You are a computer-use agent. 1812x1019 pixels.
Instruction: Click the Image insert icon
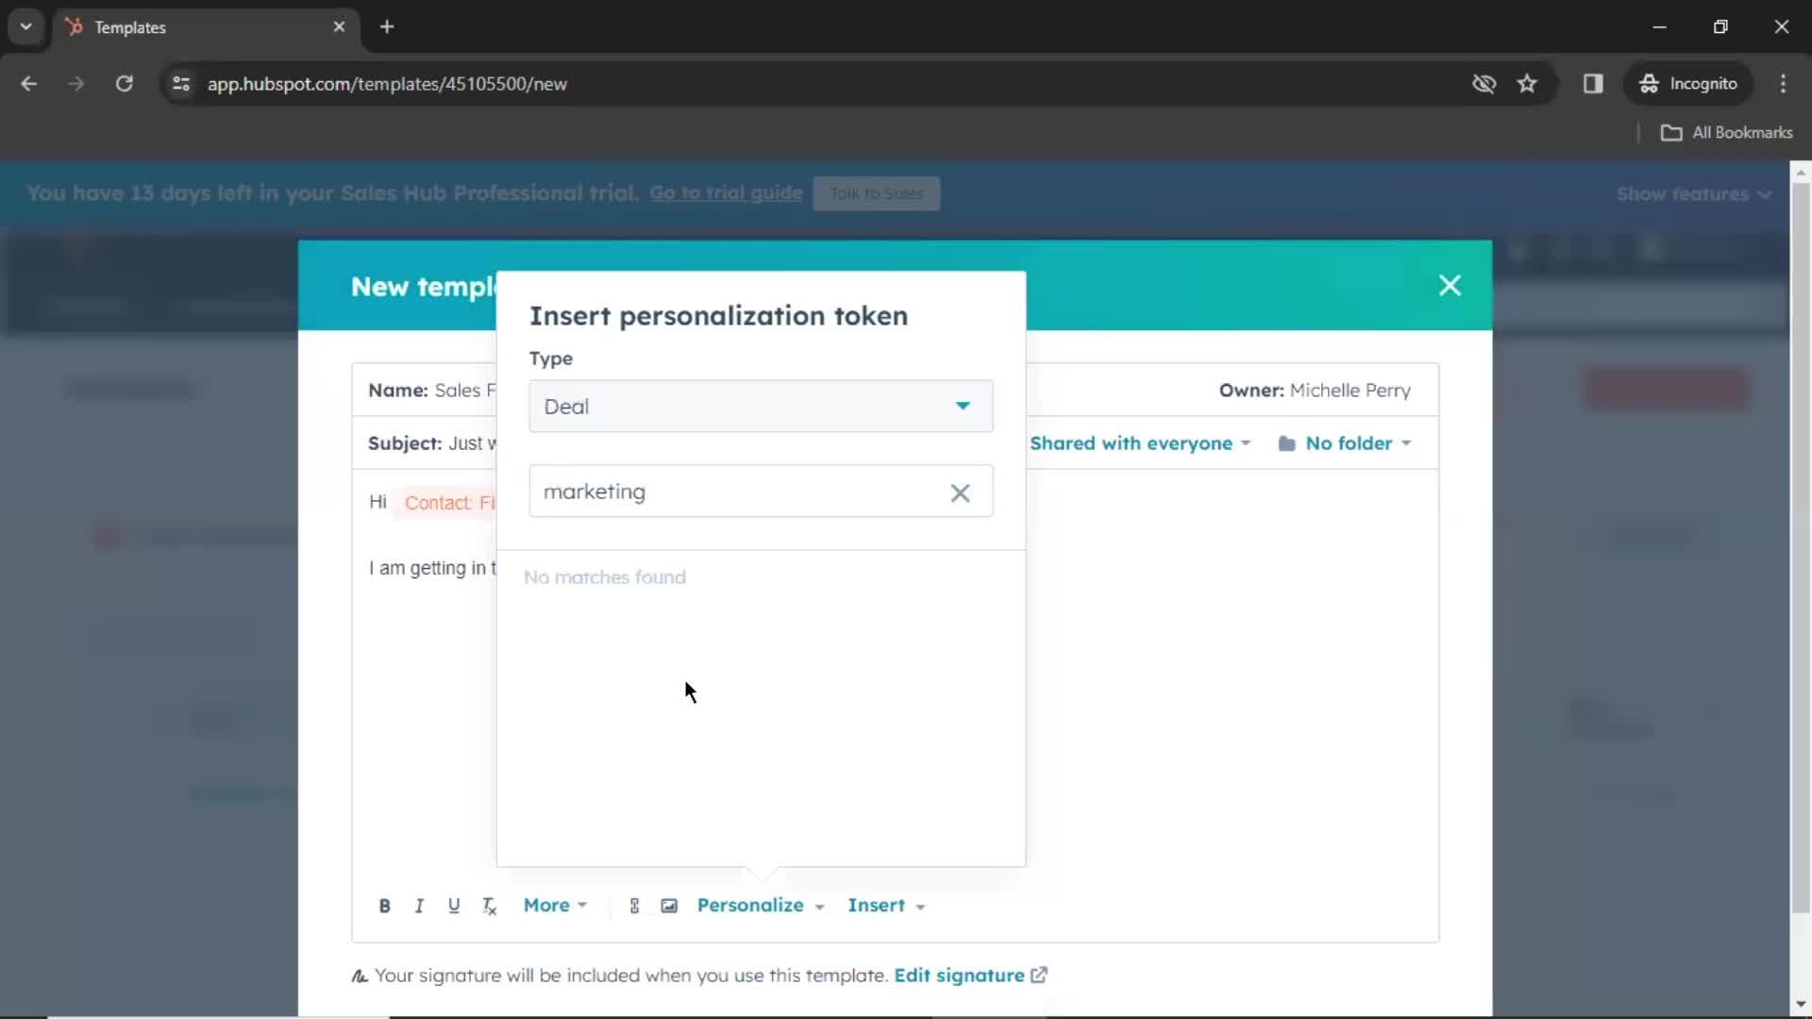(x=669, y=906)
